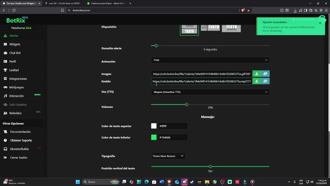Click the Sub-Usuarios people icon
Viewport: 330px width, 186px height.
5,104
